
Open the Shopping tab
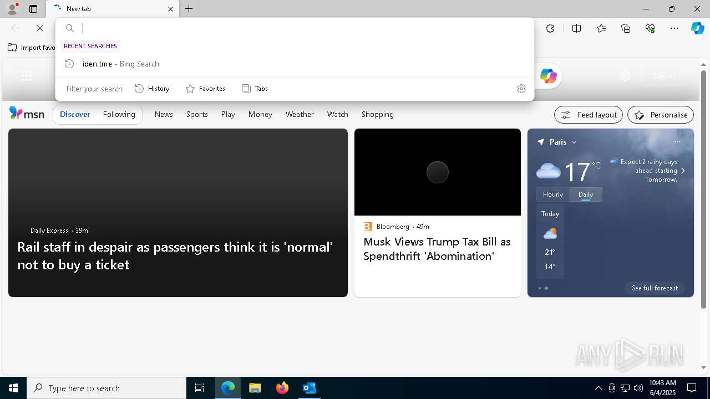tap(378, 114)
